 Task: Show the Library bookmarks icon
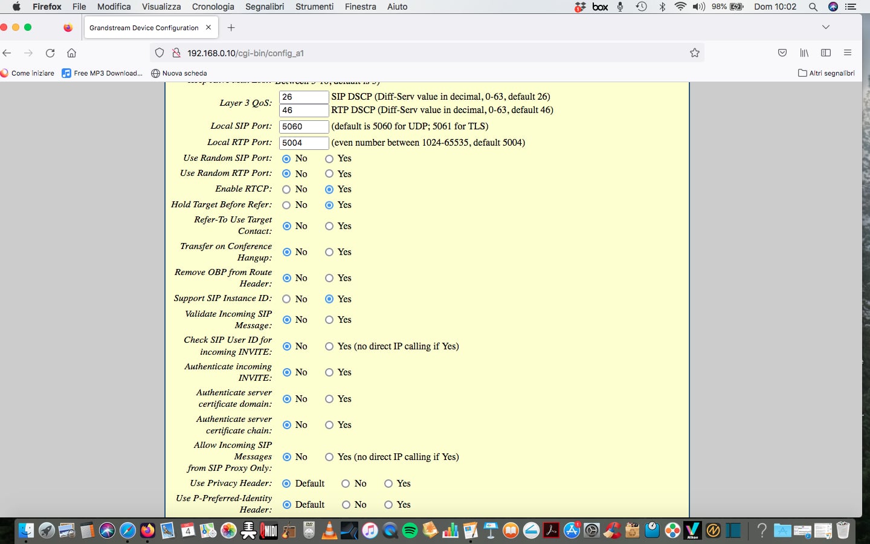(804, 53)
